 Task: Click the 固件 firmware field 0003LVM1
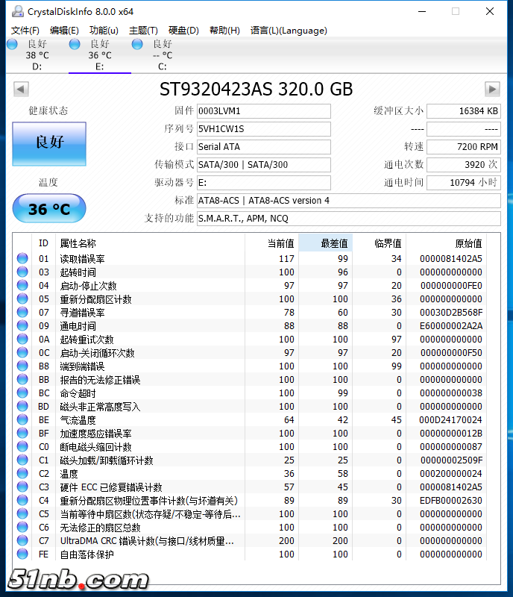click(x=262, y=111)
